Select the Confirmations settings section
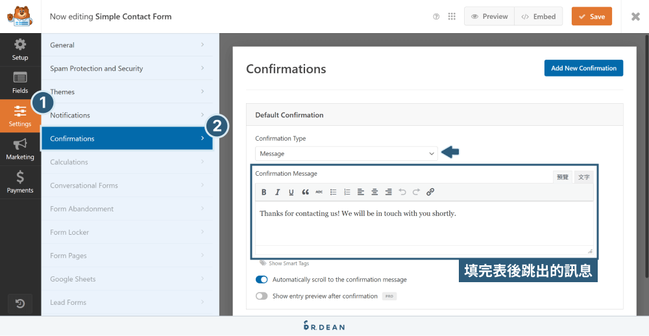This screenshot has height=336, width=649. point(127,139)
